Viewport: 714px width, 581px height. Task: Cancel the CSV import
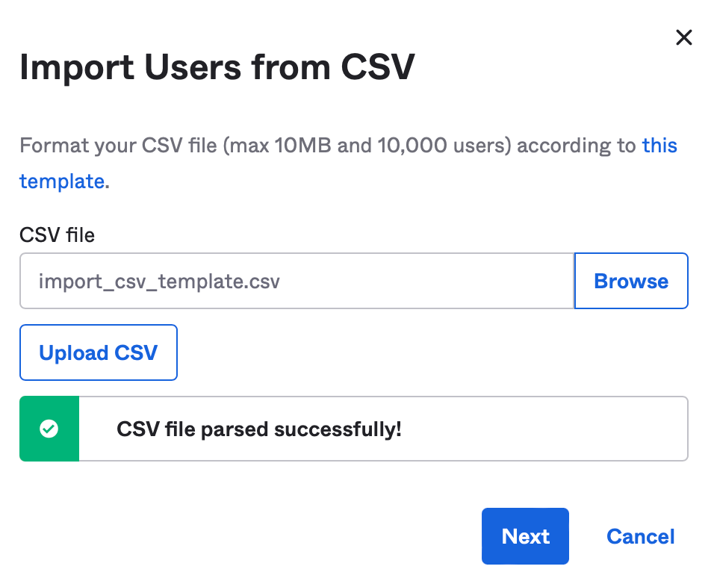[x=640, y=536]
